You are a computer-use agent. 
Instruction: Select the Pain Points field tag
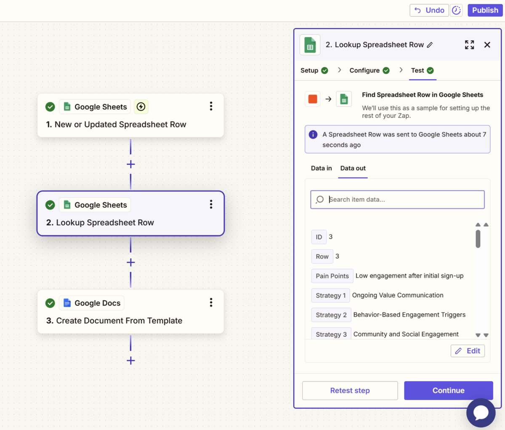(332, 276)
